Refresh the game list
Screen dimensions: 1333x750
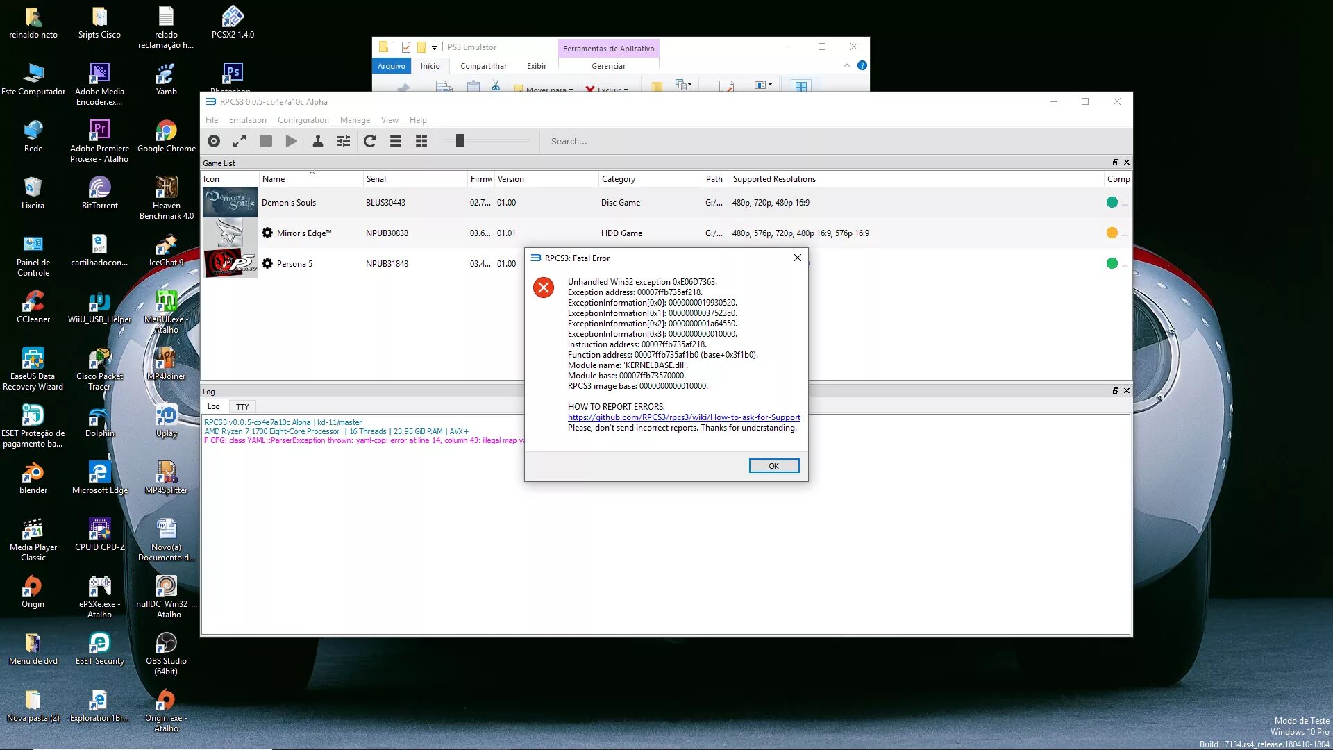tap(370, 141)
